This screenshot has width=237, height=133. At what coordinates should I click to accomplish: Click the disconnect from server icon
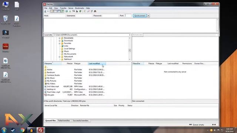coord(77,11)
